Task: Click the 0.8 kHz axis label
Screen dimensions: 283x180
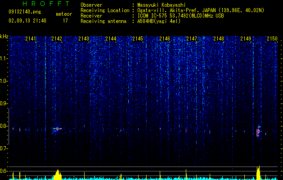Action: point(4,126)
